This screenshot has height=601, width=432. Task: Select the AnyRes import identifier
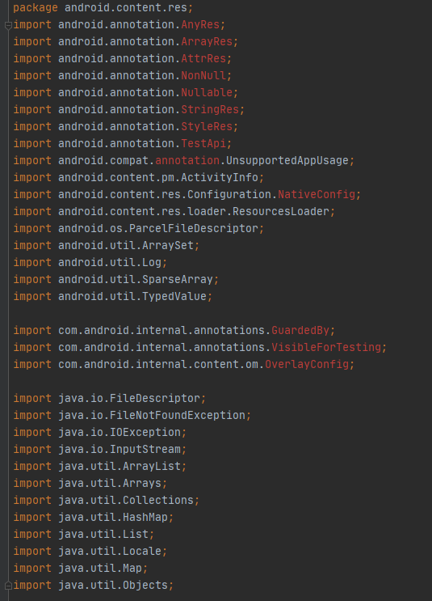(x=200, y=24)
